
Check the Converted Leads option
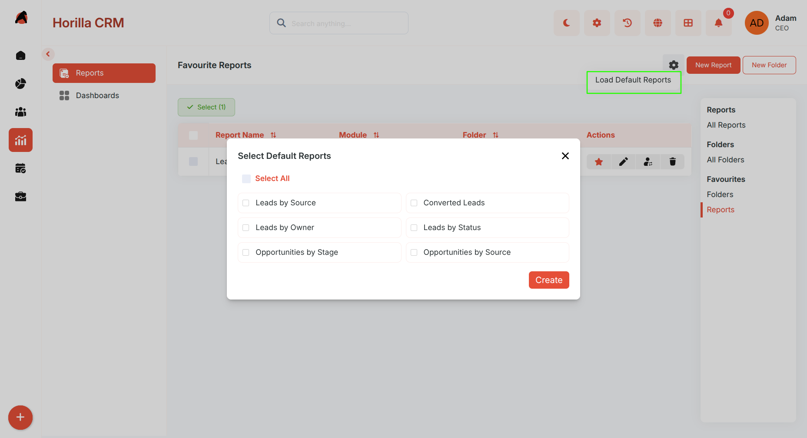414,203
